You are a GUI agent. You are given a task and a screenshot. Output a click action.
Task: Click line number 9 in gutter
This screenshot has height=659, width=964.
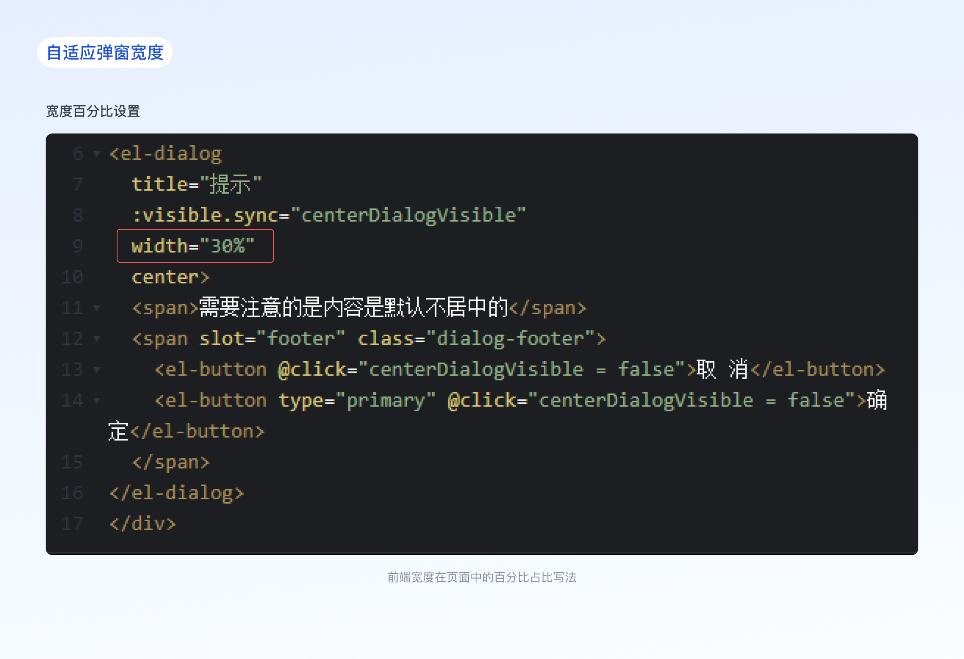tap(77, 246)
